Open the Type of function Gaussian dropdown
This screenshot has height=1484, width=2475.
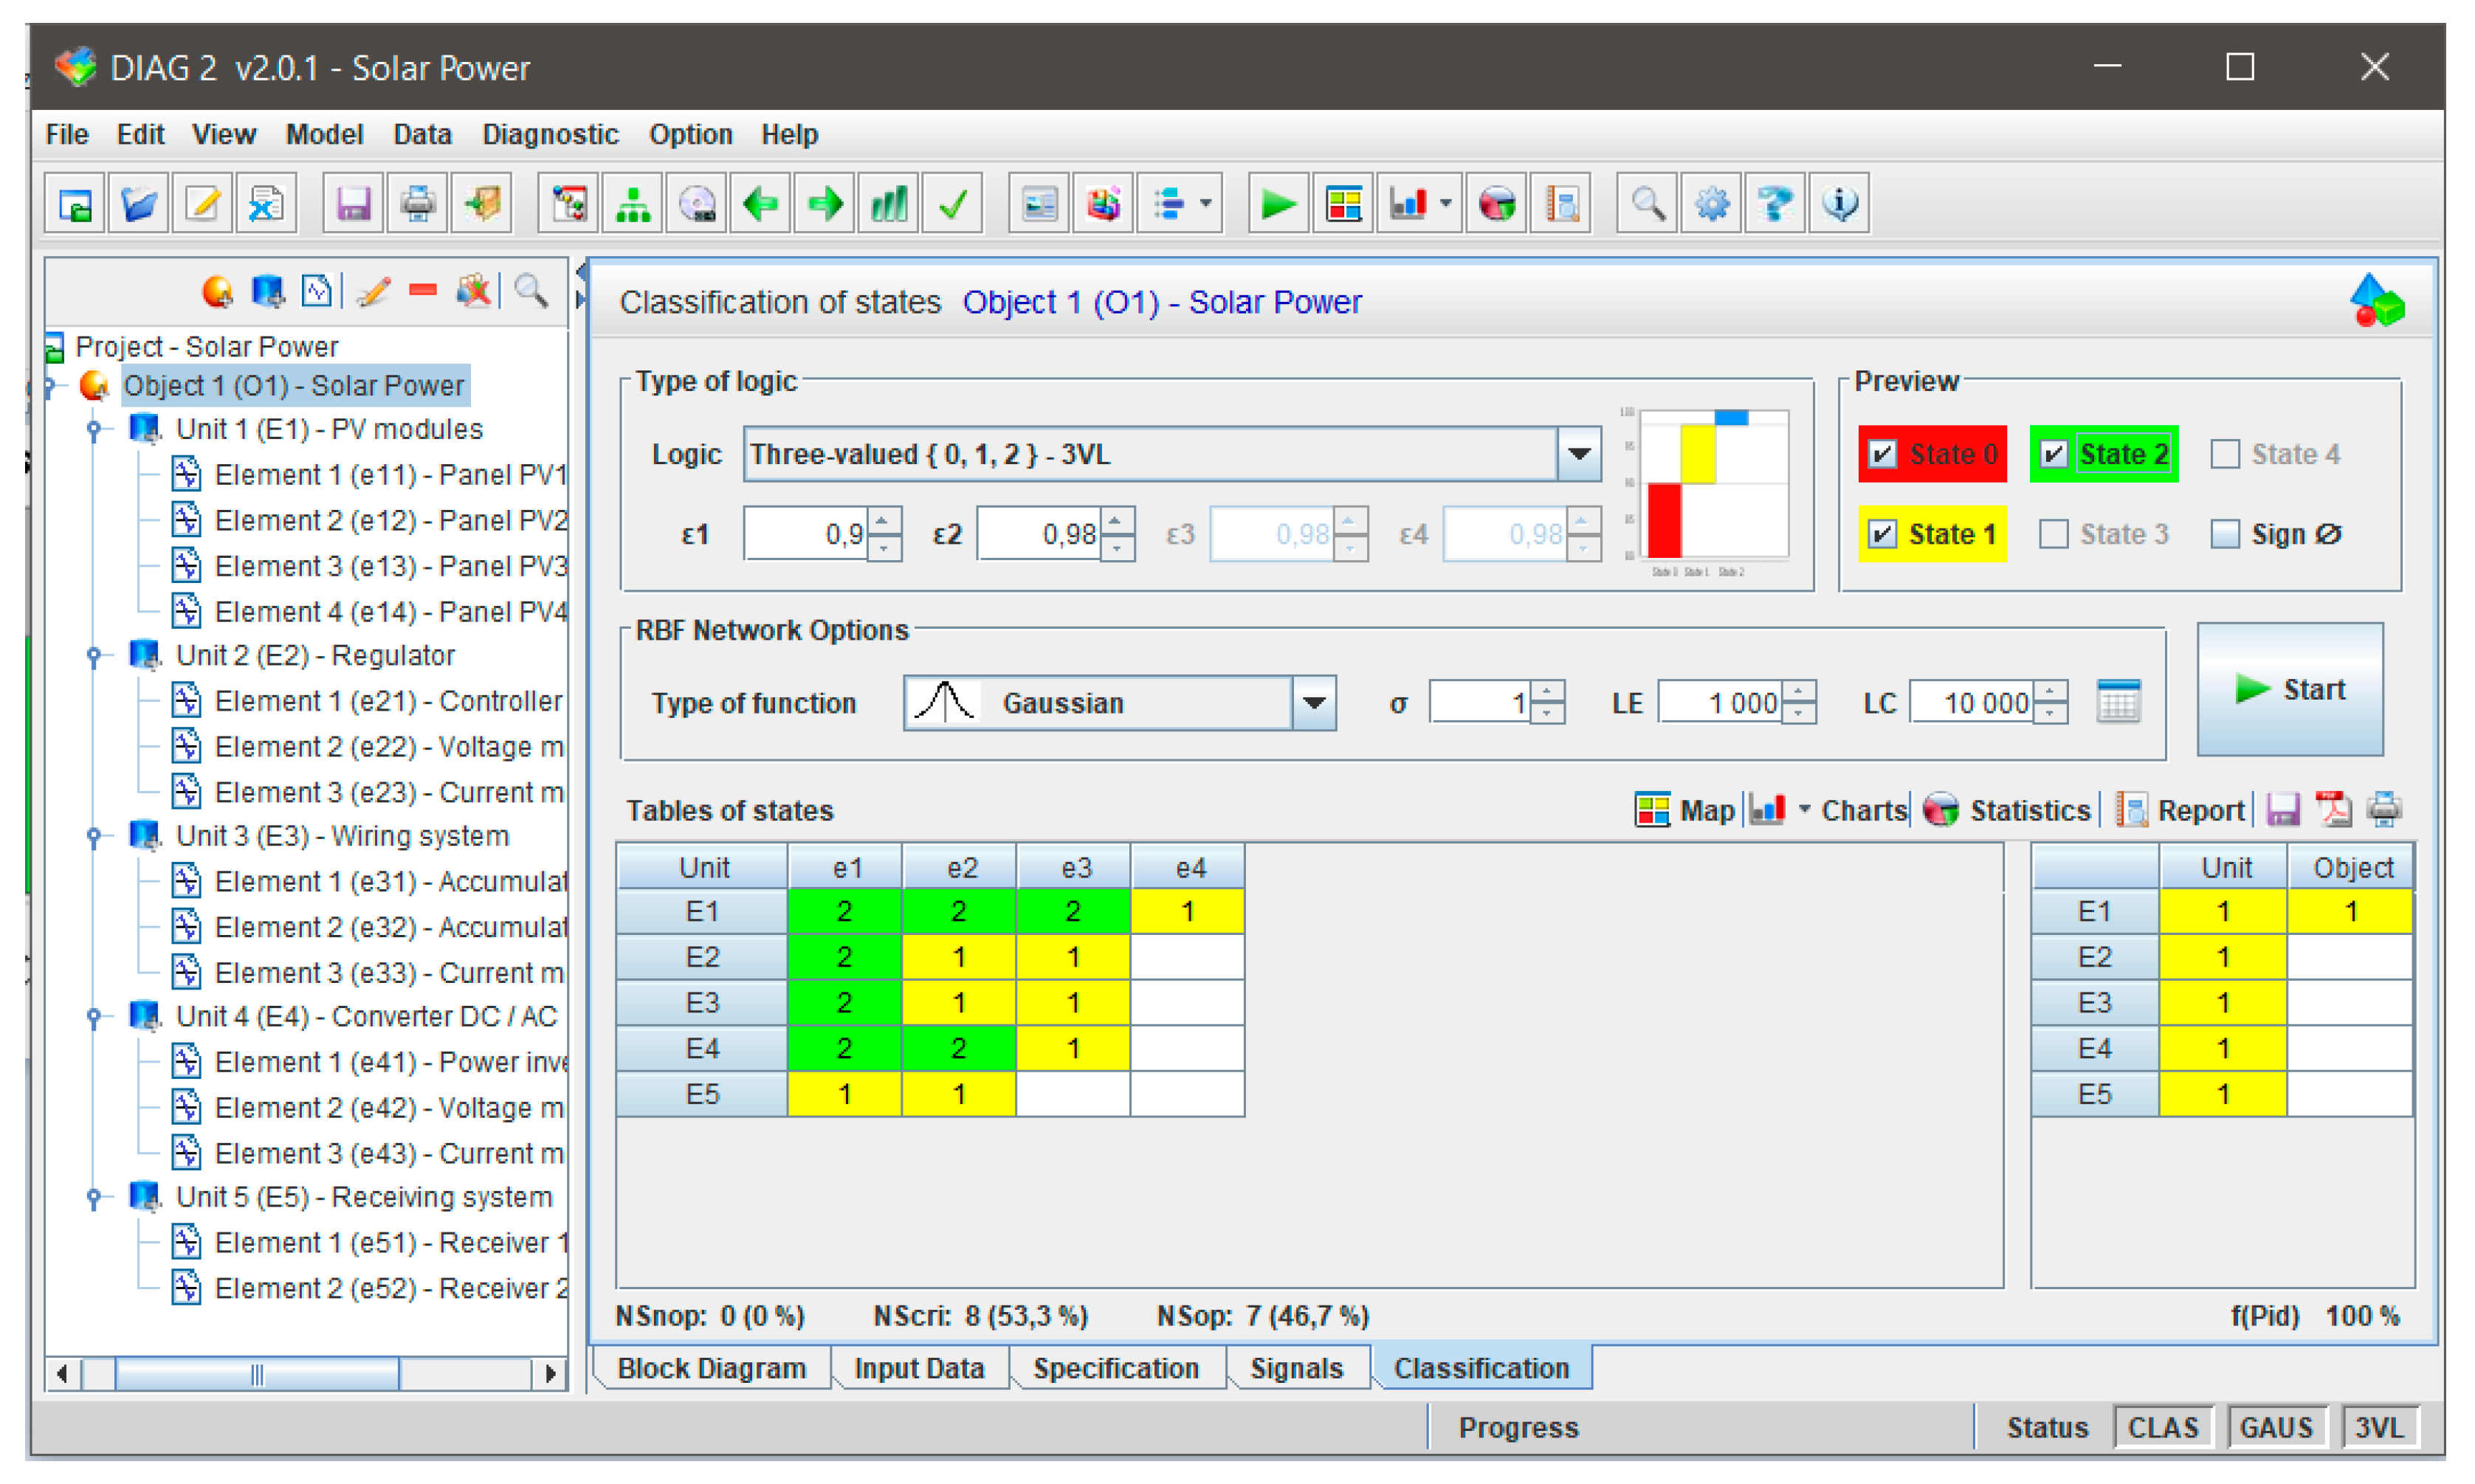click(x=1314, y=703)
